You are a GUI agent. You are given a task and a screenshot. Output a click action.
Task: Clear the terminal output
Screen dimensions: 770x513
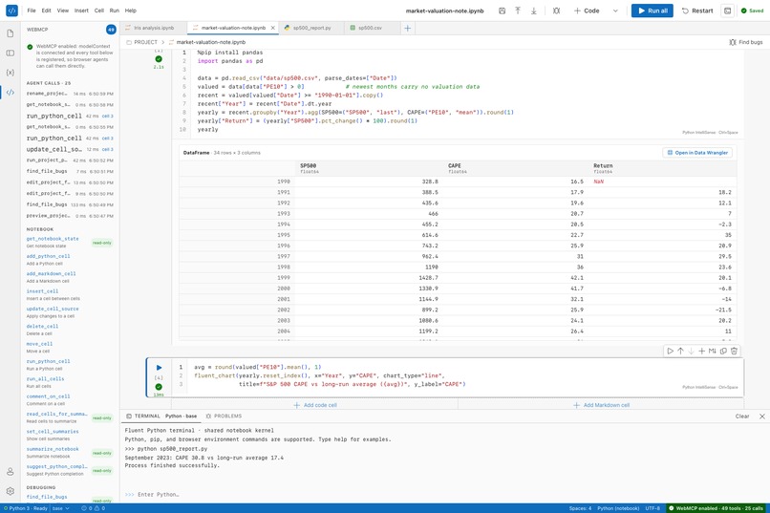click(x=742, y=417)
